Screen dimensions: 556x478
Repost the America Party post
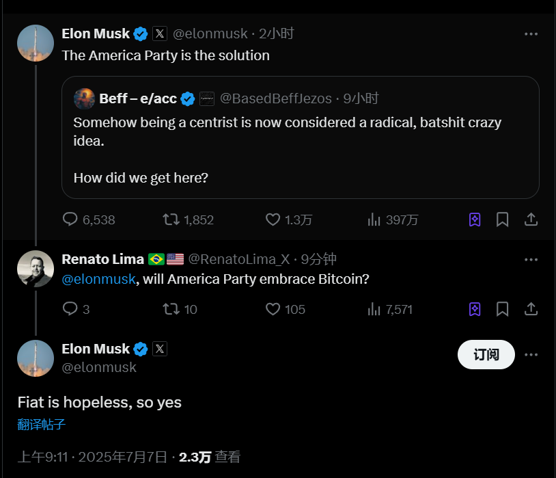coord(171,220)
